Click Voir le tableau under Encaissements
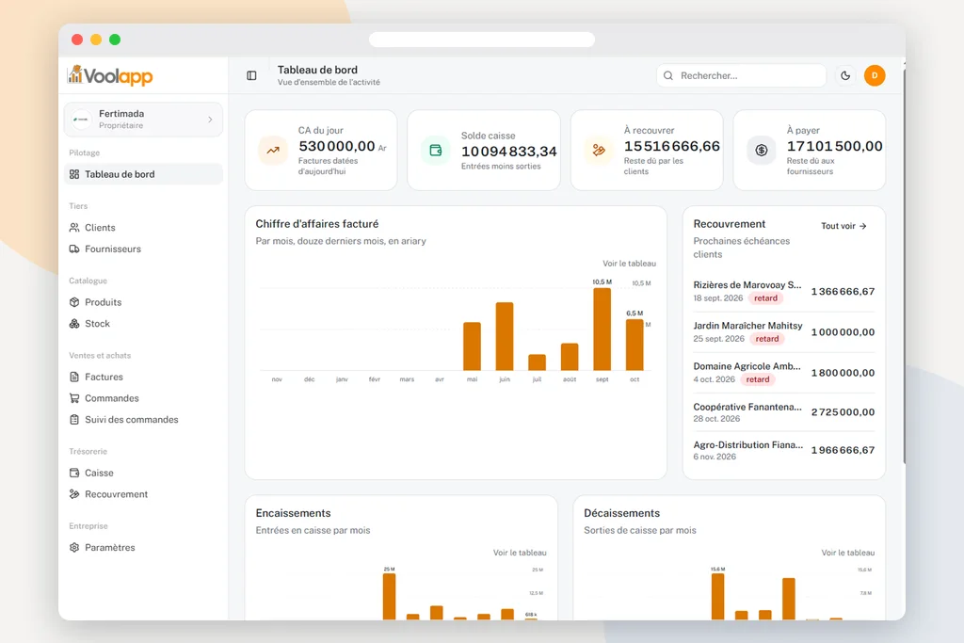Viewport: 964px width, 643px height. 520,553
